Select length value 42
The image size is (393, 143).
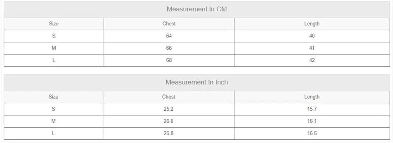(312, 61)
